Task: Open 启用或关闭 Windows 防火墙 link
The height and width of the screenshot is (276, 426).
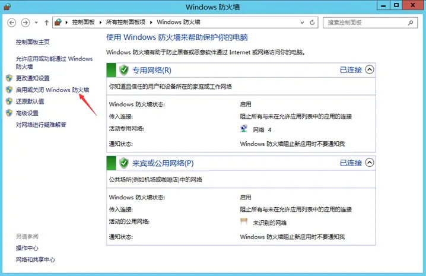Action: tap(52, 90)
